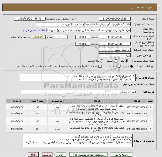Click quantity 40 in row 2

[x=37, y=114]
